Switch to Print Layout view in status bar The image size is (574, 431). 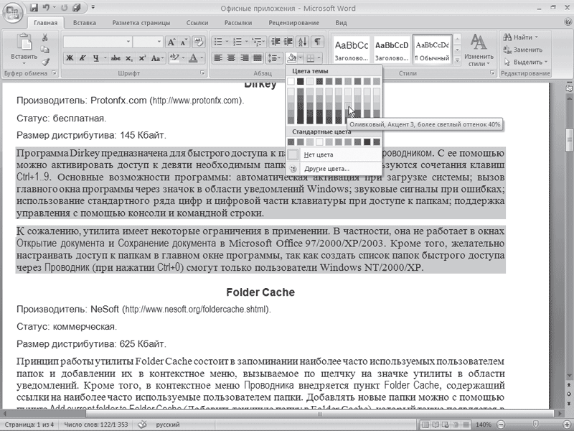click(x=425, y=425)
